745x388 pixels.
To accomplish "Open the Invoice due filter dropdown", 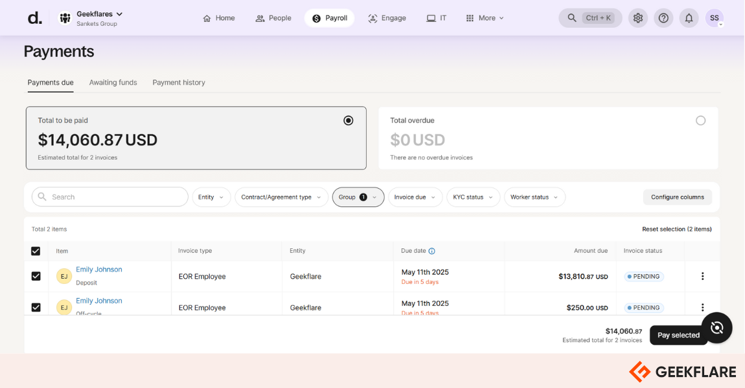I will 415,197.
